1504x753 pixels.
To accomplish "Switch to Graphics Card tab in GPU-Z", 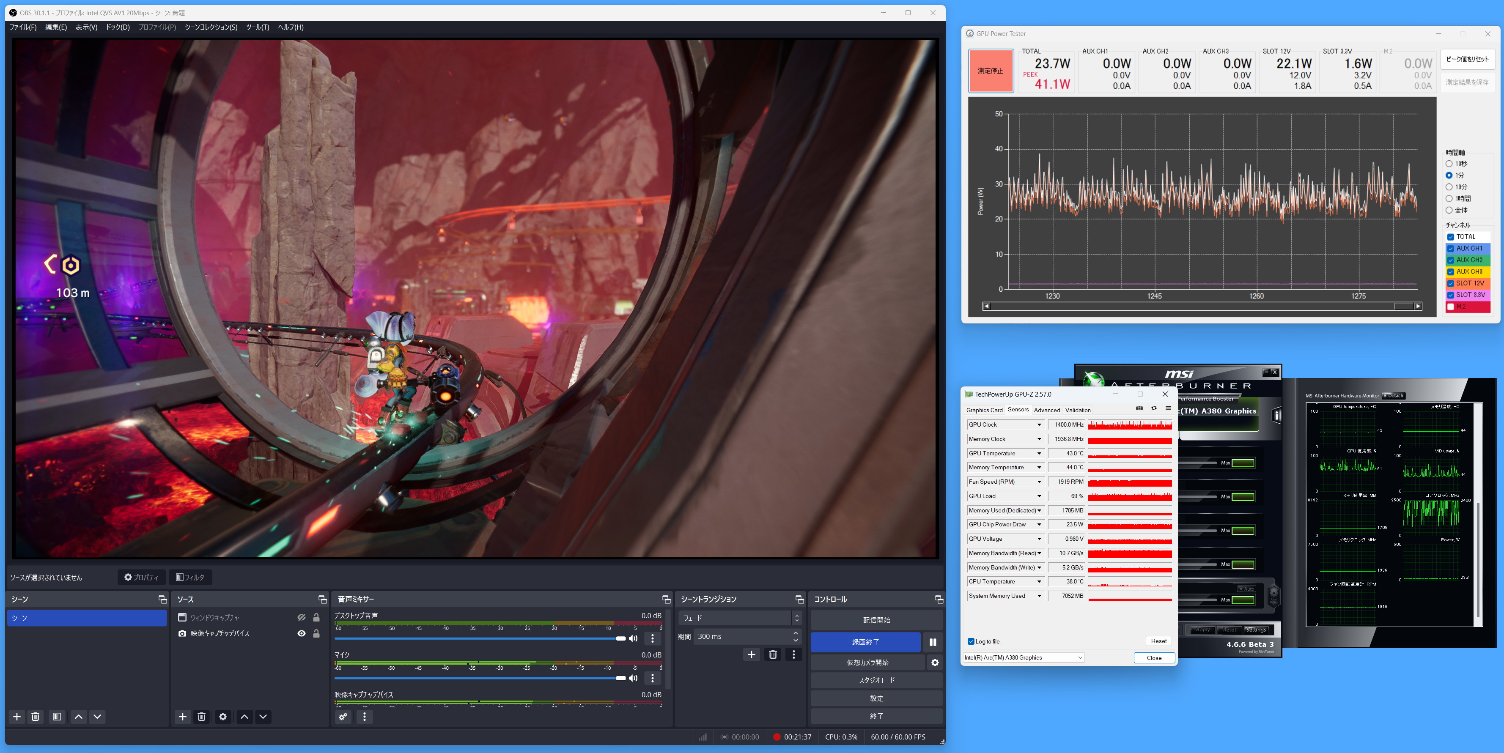I will click(x=984, y=411).
